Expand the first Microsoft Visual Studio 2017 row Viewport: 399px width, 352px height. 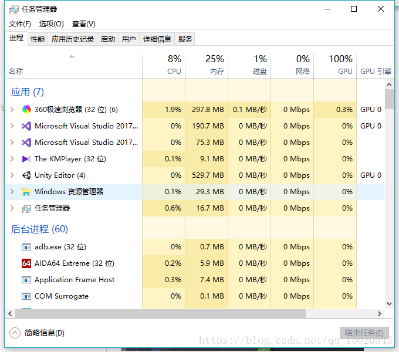click(x=12, y=126)
